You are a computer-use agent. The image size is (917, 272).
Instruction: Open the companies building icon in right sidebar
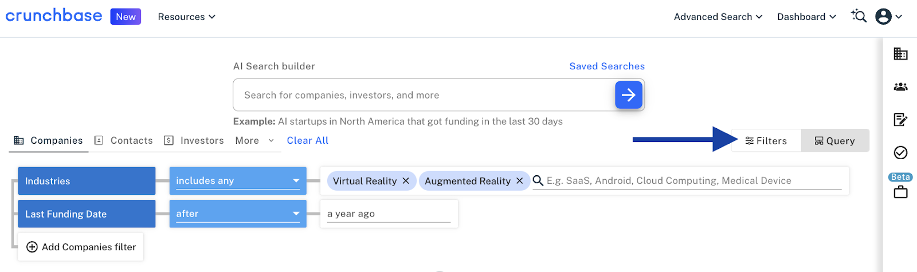[900, 54]
